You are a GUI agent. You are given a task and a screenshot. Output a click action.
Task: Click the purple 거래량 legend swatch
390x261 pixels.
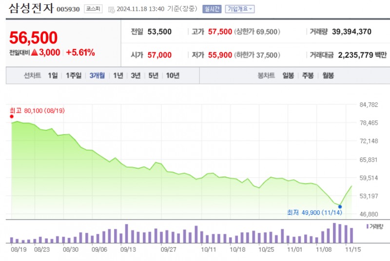pyautogui.click(x=367, y=226)
